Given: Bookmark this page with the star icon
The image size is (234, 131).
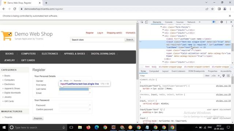Looking at the screenshot, I should [212, 9].
